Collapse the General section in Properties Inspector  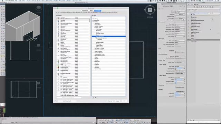158,9
